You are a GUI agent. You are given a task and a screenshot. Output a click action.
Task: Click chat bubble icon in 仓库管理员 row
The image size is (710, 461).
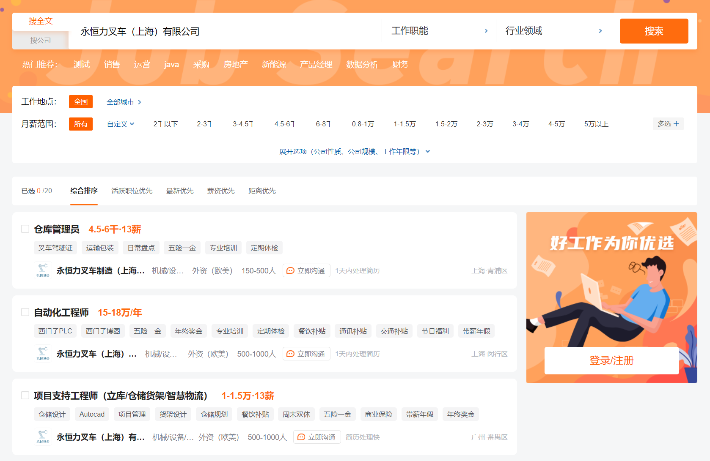[x=290, y=271]
